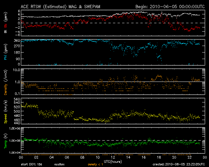Click the start DOY: 156 text
This screenshot has width=209, height=167.
pos(31,165)
